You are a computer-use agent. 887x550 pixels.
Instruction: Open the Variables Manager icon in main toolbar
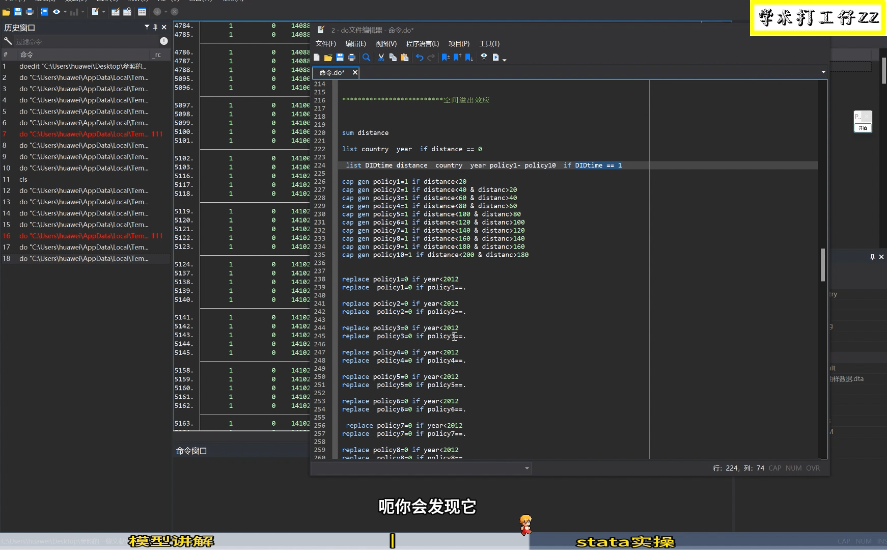pos(142,12)
